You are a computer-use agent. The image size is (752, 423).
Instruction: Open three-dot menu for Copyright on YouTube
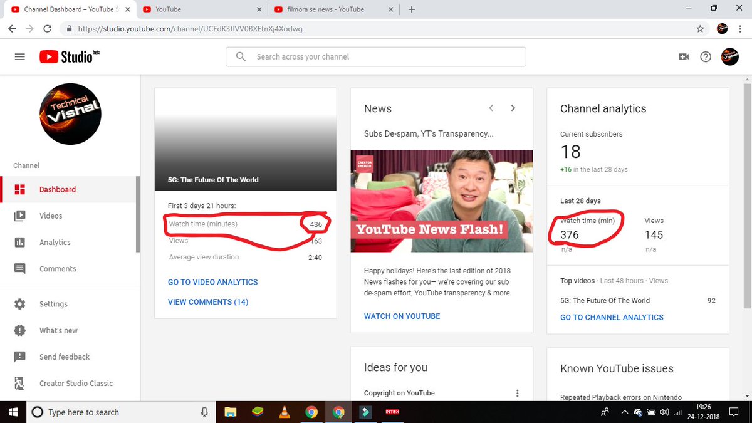(x=518, y=393)
